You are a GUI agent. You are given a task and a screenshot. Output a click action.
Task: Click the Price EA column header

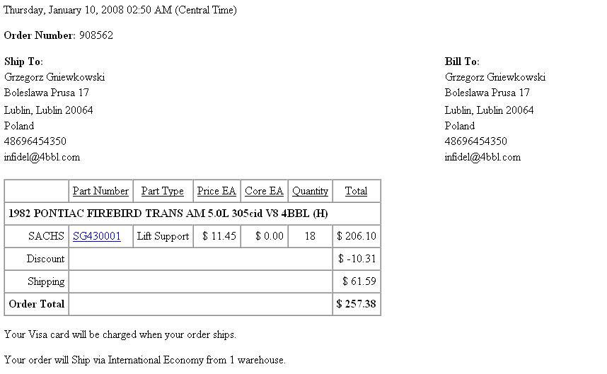coord(216,191)
